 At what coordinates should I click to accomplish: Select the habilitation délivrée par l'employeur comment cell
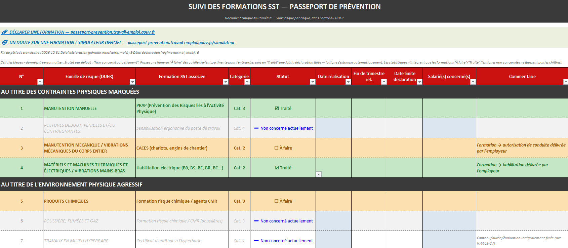pos(522,168)
